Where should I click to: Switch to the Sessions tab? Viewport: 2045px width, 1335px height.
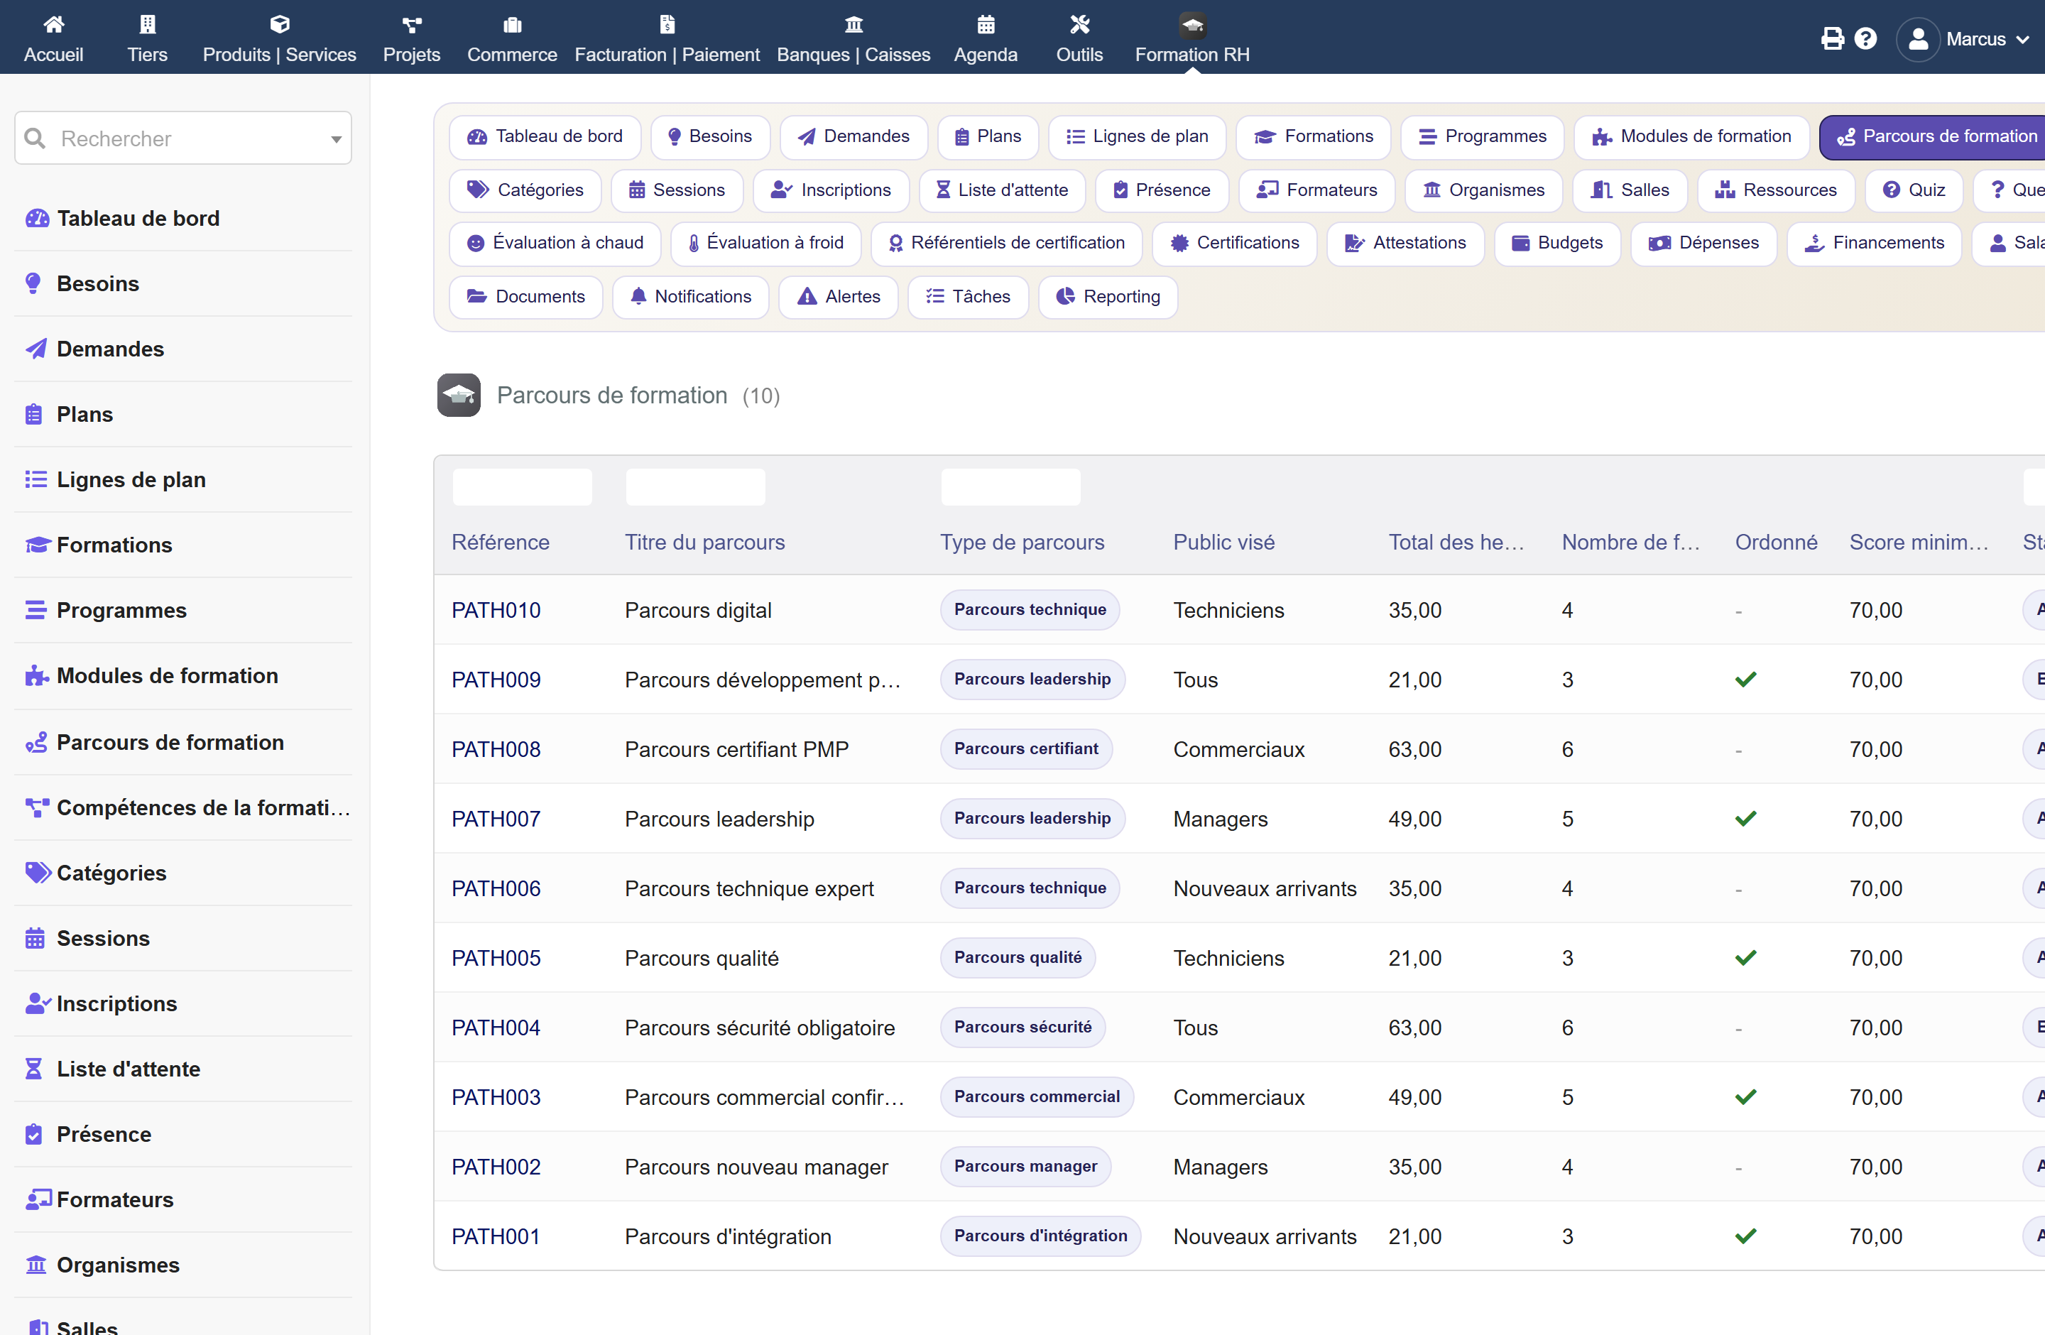[x=676, y=190]
